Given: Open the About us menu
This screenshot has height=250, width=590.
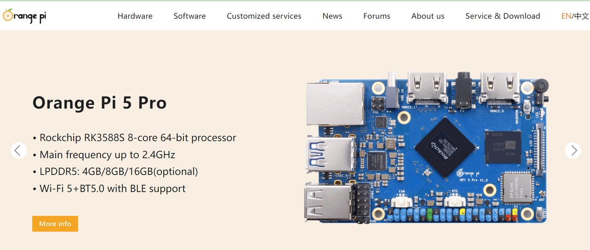Looking at the screenshot, I should coord(428,16).
